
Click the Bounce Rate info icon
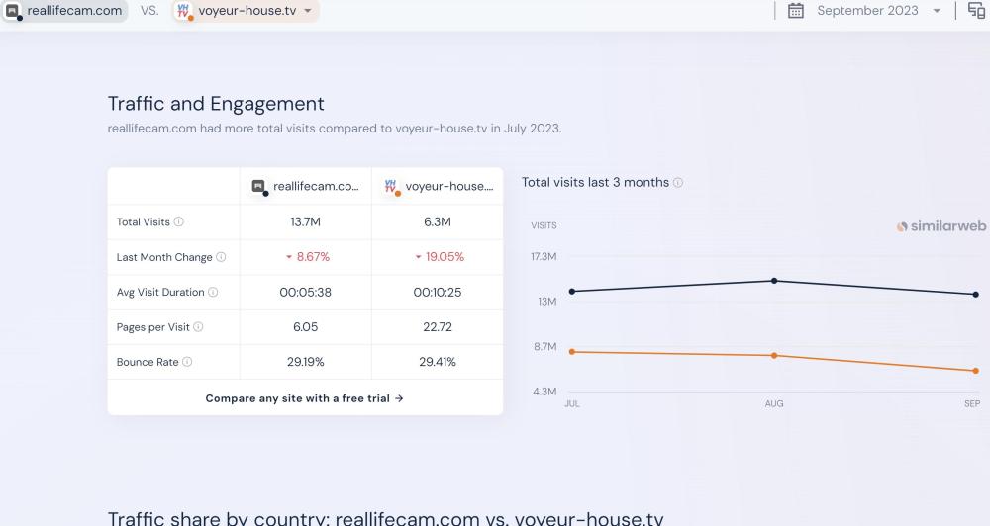187,362
